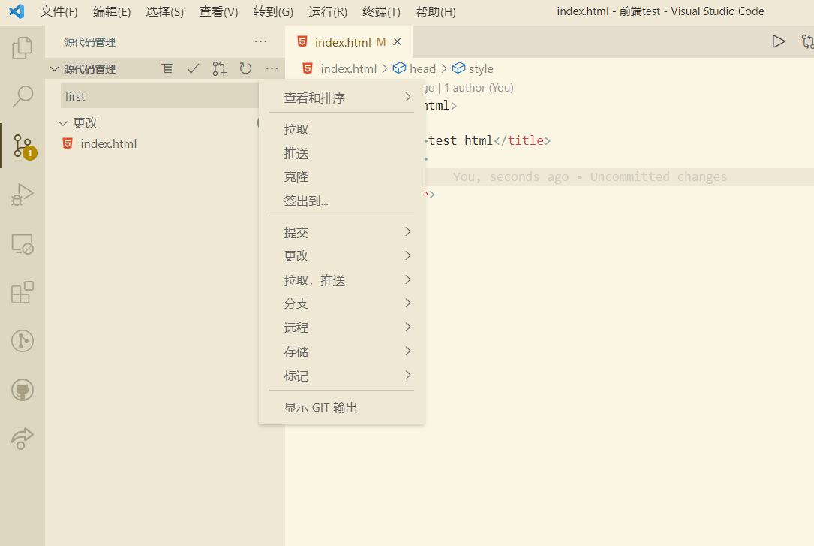Refresh the Source Control repository
The image size is (814, 546).
pyautogui.click(x=245, y=68)
